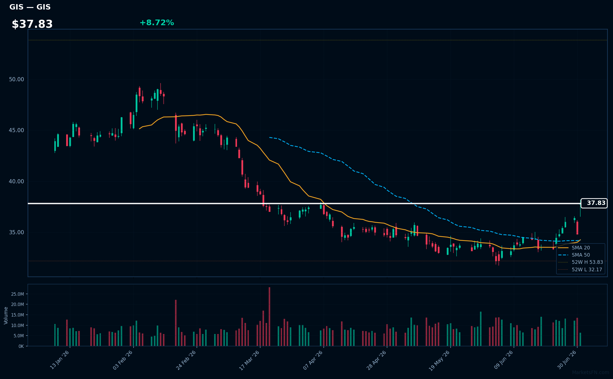
Task: Select the 09 Jun '26 date label
Action: coord(503,360)
